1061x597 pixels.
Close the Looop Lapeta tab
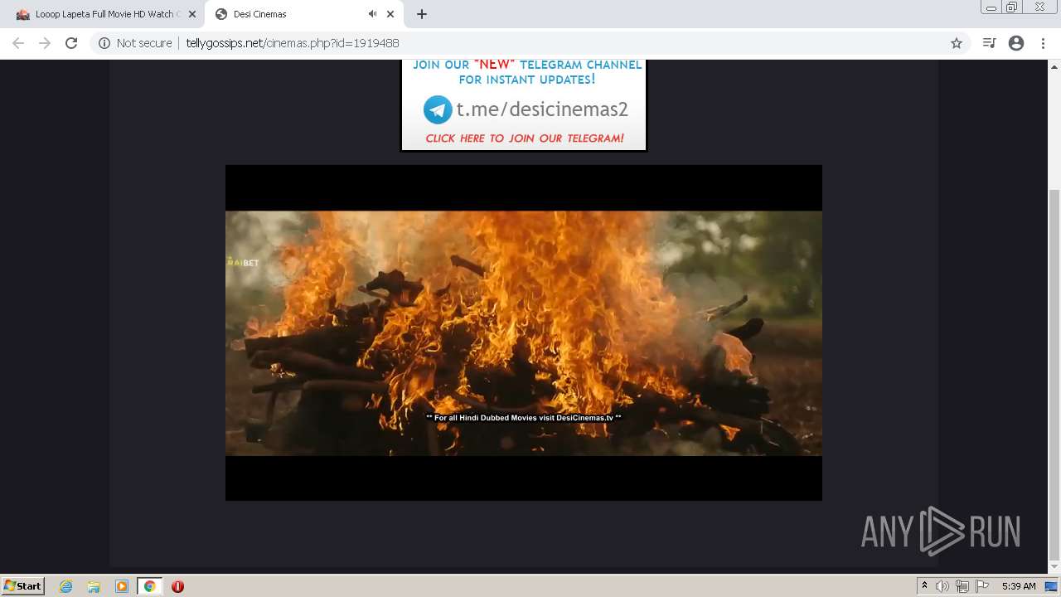pos(191,14)
